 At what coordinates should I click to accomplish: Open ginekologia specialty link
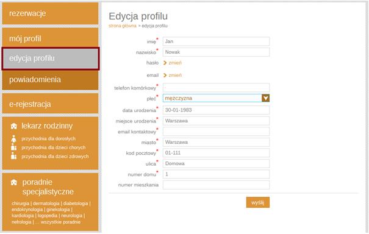pos(58,210)
